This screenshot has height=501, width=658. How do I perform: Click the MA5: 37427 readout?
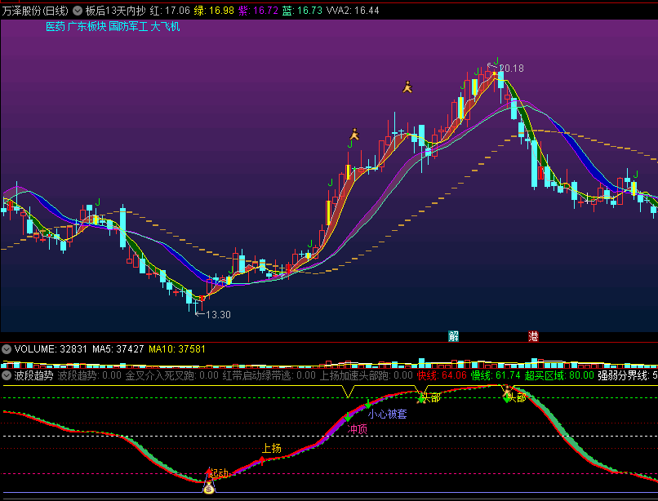(x=118, y=349)
